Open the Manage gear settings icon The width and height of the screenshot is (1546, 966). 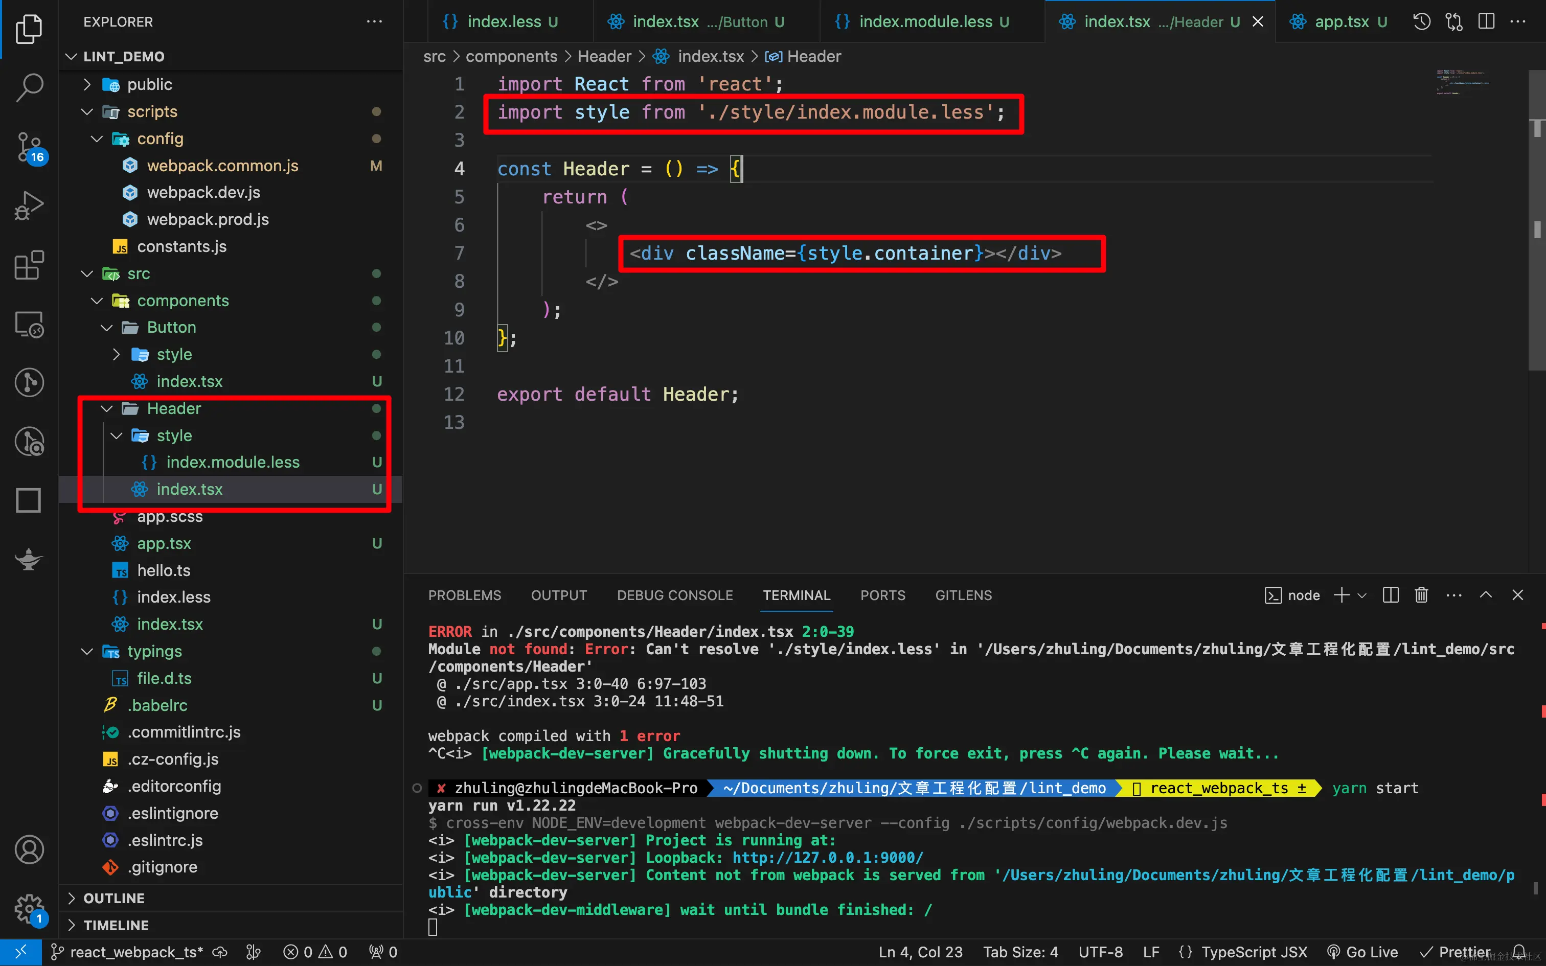click(29, 909)
